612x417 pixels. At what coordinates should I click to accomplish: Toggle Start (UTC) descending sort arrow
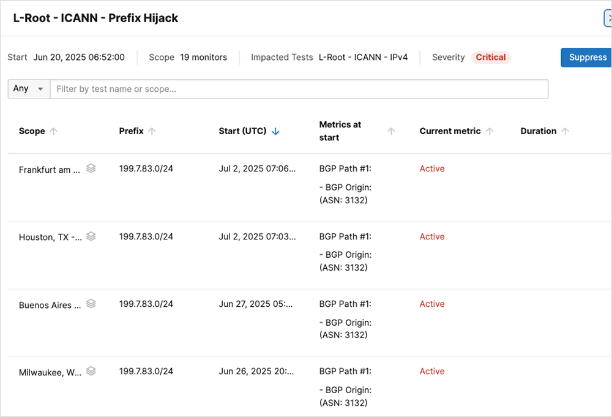click(275, 131)
